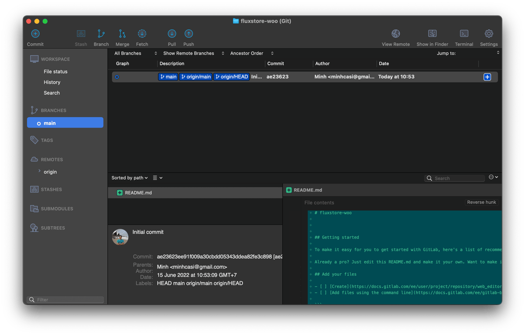Click the Pull toolbar icon

172,34
